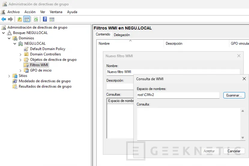Image resolution: width=249 pixels, height=166 pixels.
Task: Expand the Sitios node
Action: tap(9, 76)
